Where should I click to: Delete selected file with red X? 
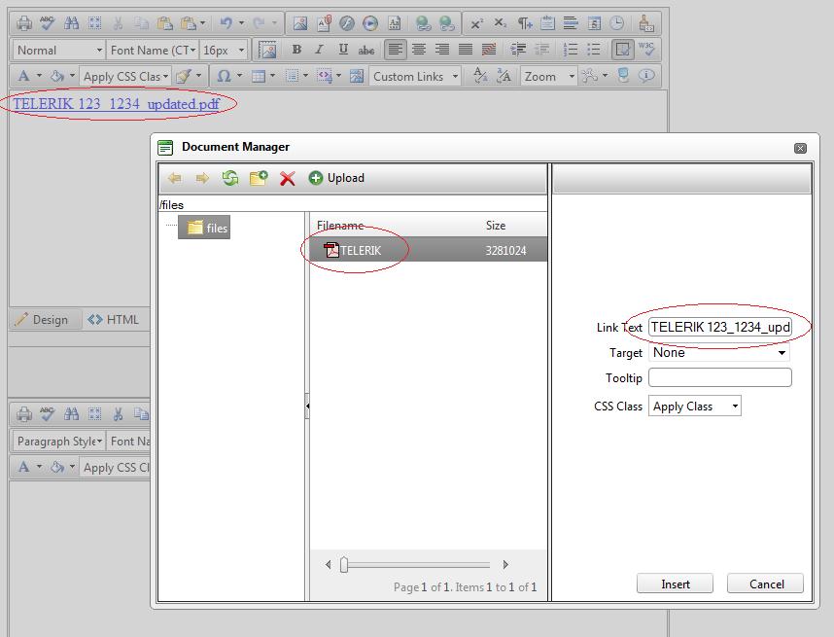pos(287,178)
